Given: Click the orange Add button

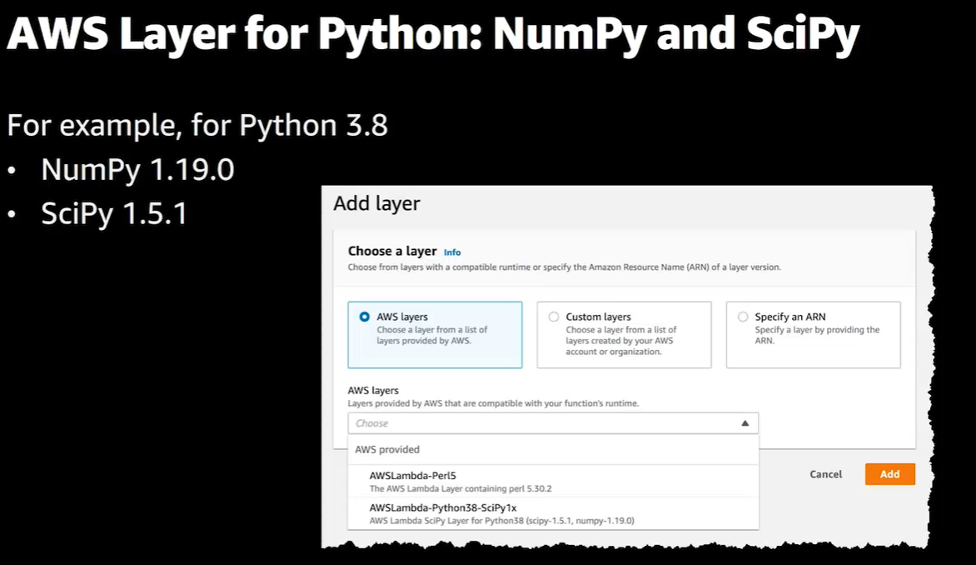Looking at the screenshot, I should click(889, 474).
